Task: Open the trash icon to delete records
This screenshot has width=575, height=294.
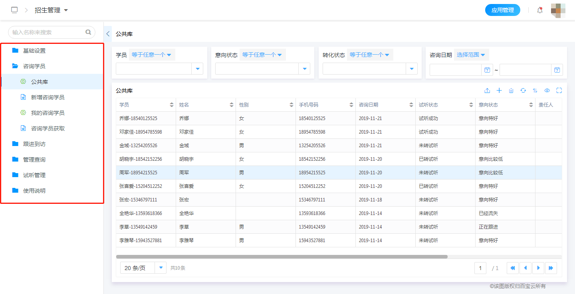Action: click(511, 91)
